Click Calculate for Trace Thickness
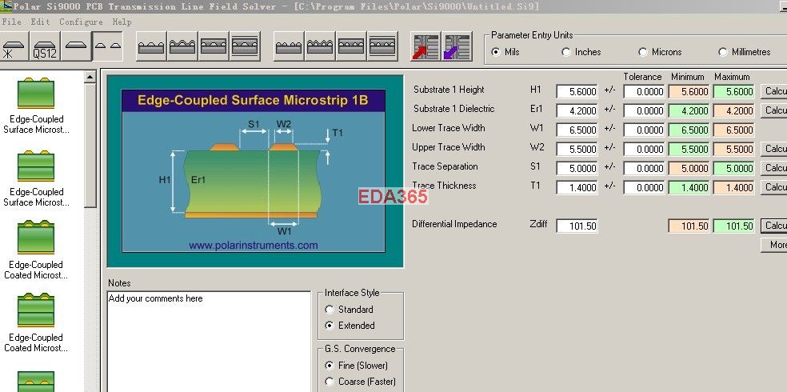 pos(774,187)
